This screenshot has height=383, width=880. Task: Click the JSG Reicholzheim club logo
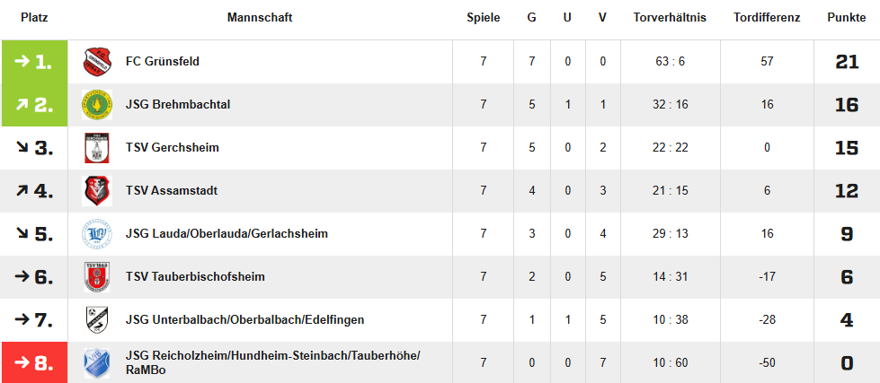click(x=96, y=363)
